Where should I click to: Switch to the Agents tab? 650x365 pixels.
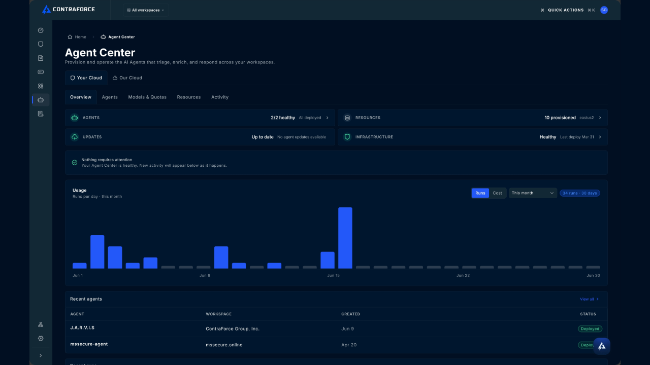point(110,97)
